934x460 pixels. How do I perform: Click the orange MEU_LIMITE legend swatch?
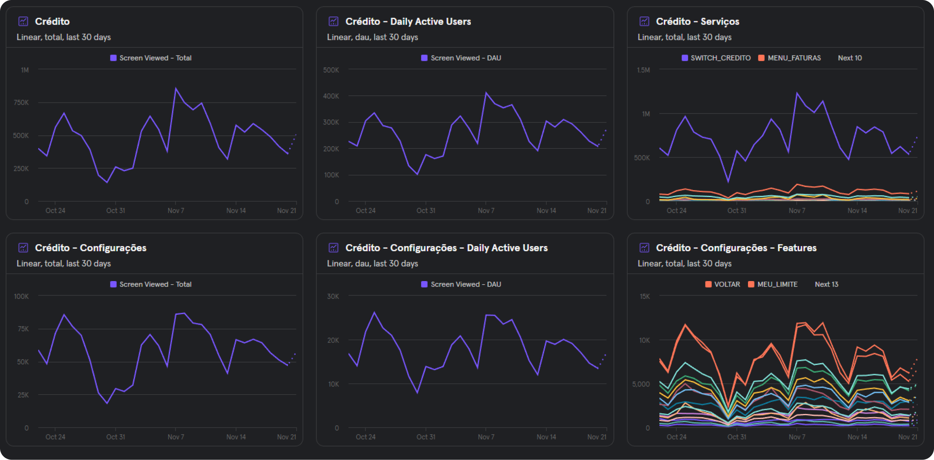[x=751, y=284]
